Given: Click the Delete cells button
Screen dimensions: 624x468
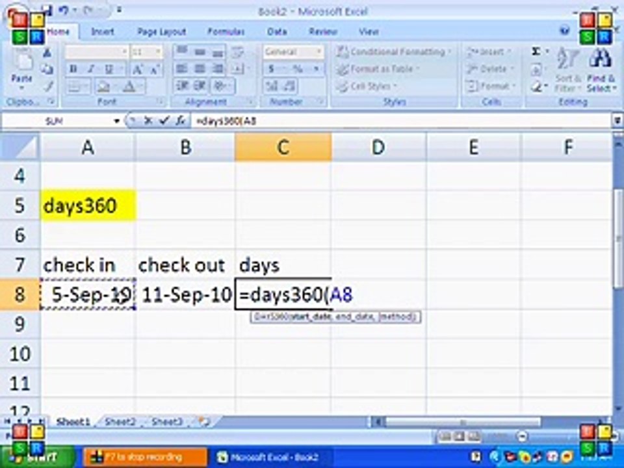Looking at the screenshot, I should (x=490, y=69).
